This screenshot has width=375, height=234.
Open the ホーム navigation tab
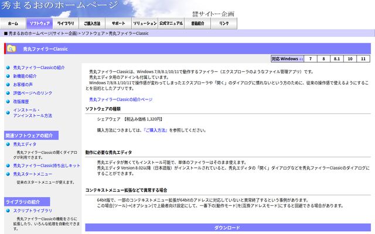coord(13,23)
